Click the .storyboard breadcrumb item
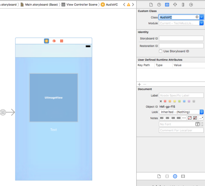The width and height of the screenshot is (205, 186). coord(8,4)
